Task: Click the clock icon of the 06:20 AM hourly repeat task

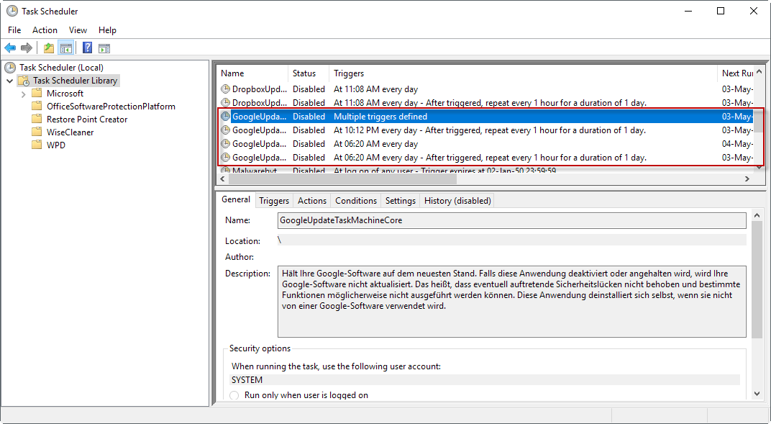Action: tap(225, 158)
